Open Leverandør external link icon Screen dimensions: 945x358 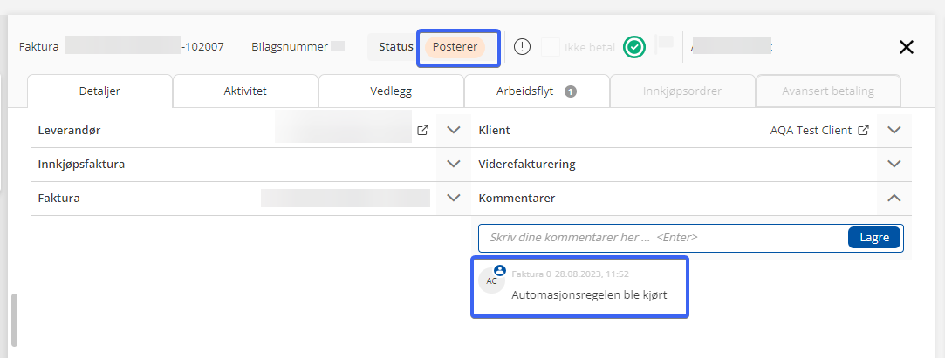423,131
